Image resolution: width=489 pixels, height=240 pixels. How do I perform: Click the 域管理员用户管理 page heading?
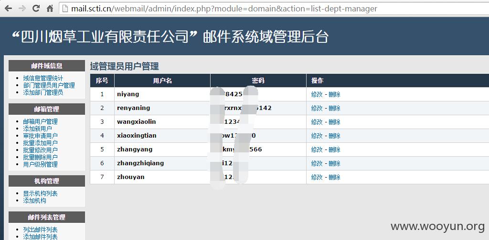click(125, 66)
